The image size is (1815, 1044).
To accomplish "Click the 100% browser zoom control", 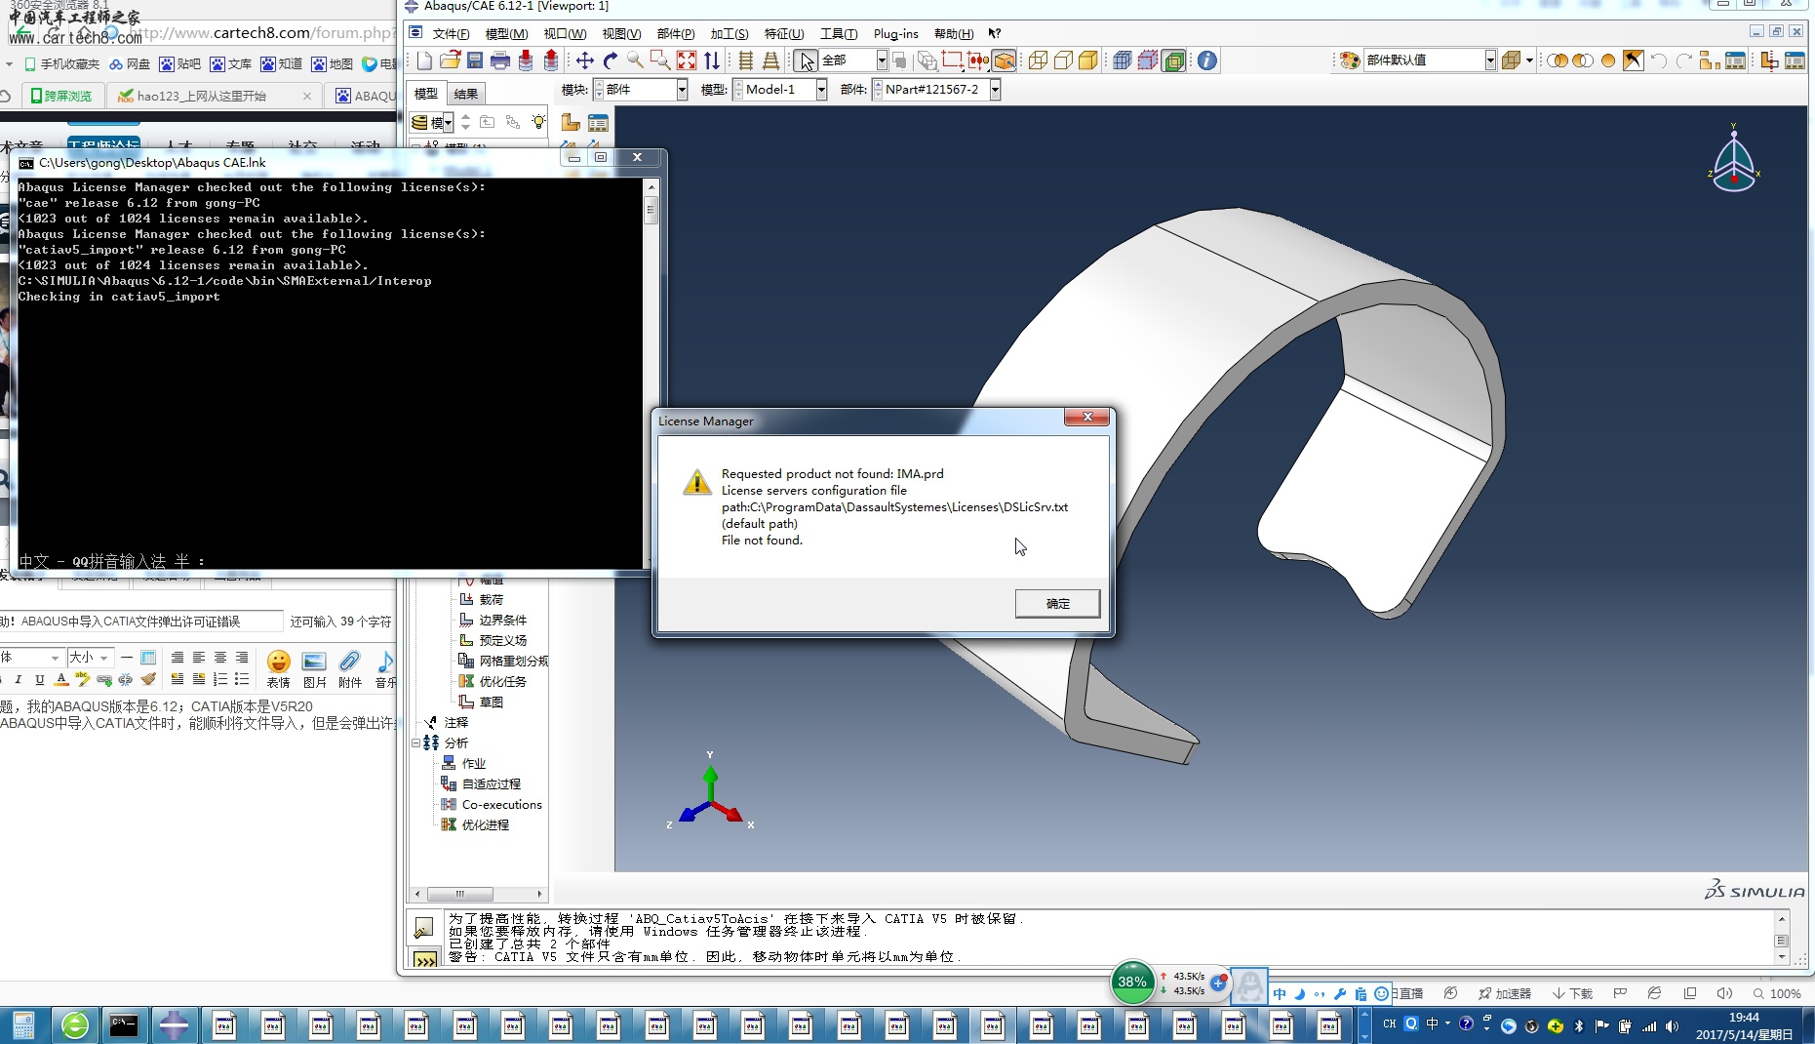I will 1778,993.
